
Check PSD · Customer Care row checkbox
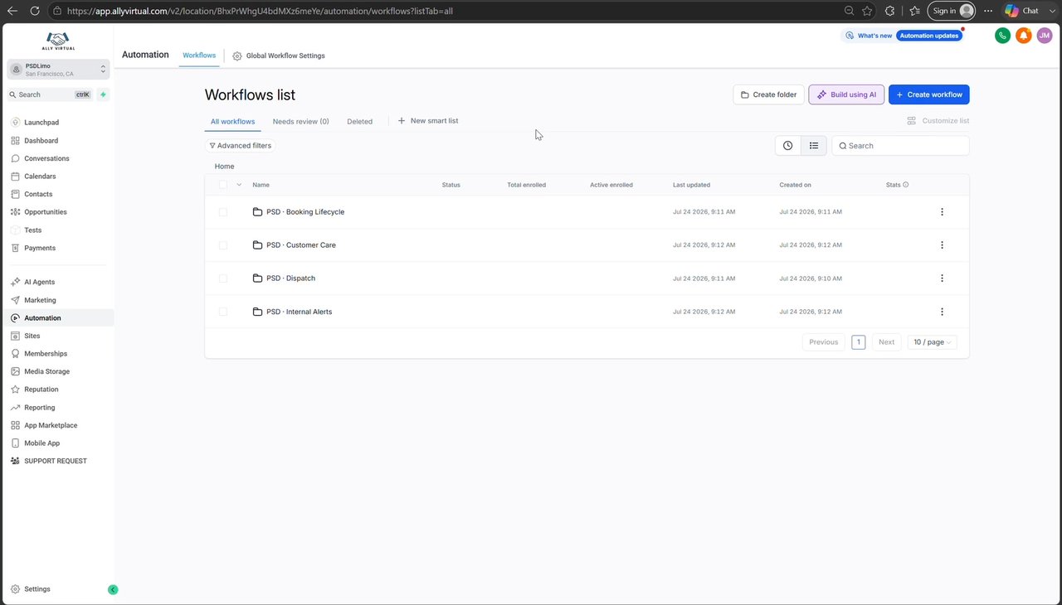click(x=223, y=245)
